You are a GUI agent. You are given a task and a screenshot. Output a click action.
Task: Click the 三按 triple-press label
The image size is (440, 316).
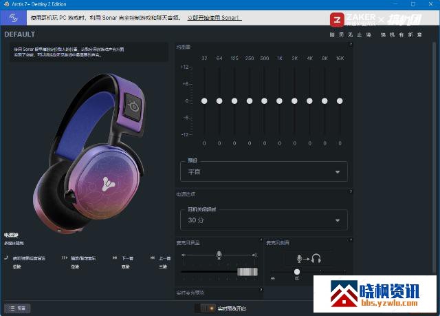[163, 266]
